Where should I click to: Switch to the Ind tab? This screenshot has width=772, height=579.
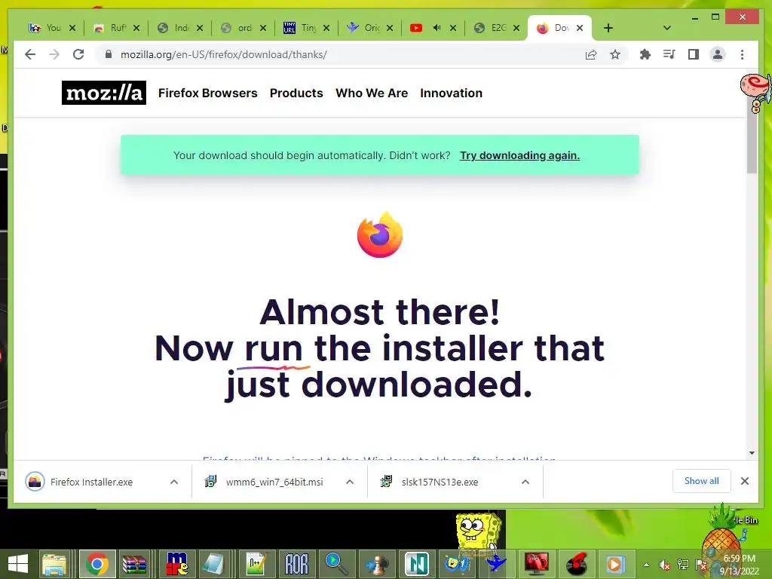174,28
